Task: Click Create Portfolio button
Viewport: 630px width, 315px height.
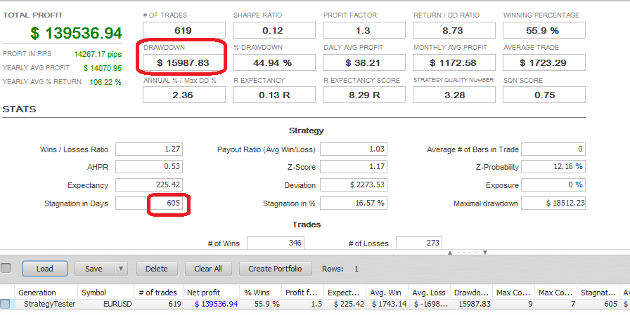Action: pyautogui.click(x=275, y=269)
